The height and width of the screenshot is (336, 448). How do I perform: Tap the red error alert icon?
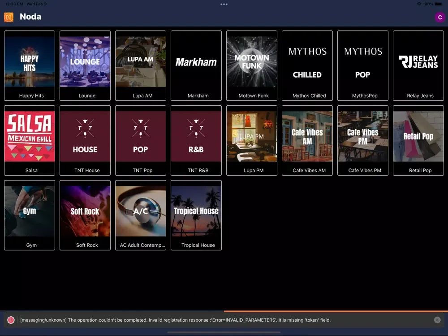[11, 320]
